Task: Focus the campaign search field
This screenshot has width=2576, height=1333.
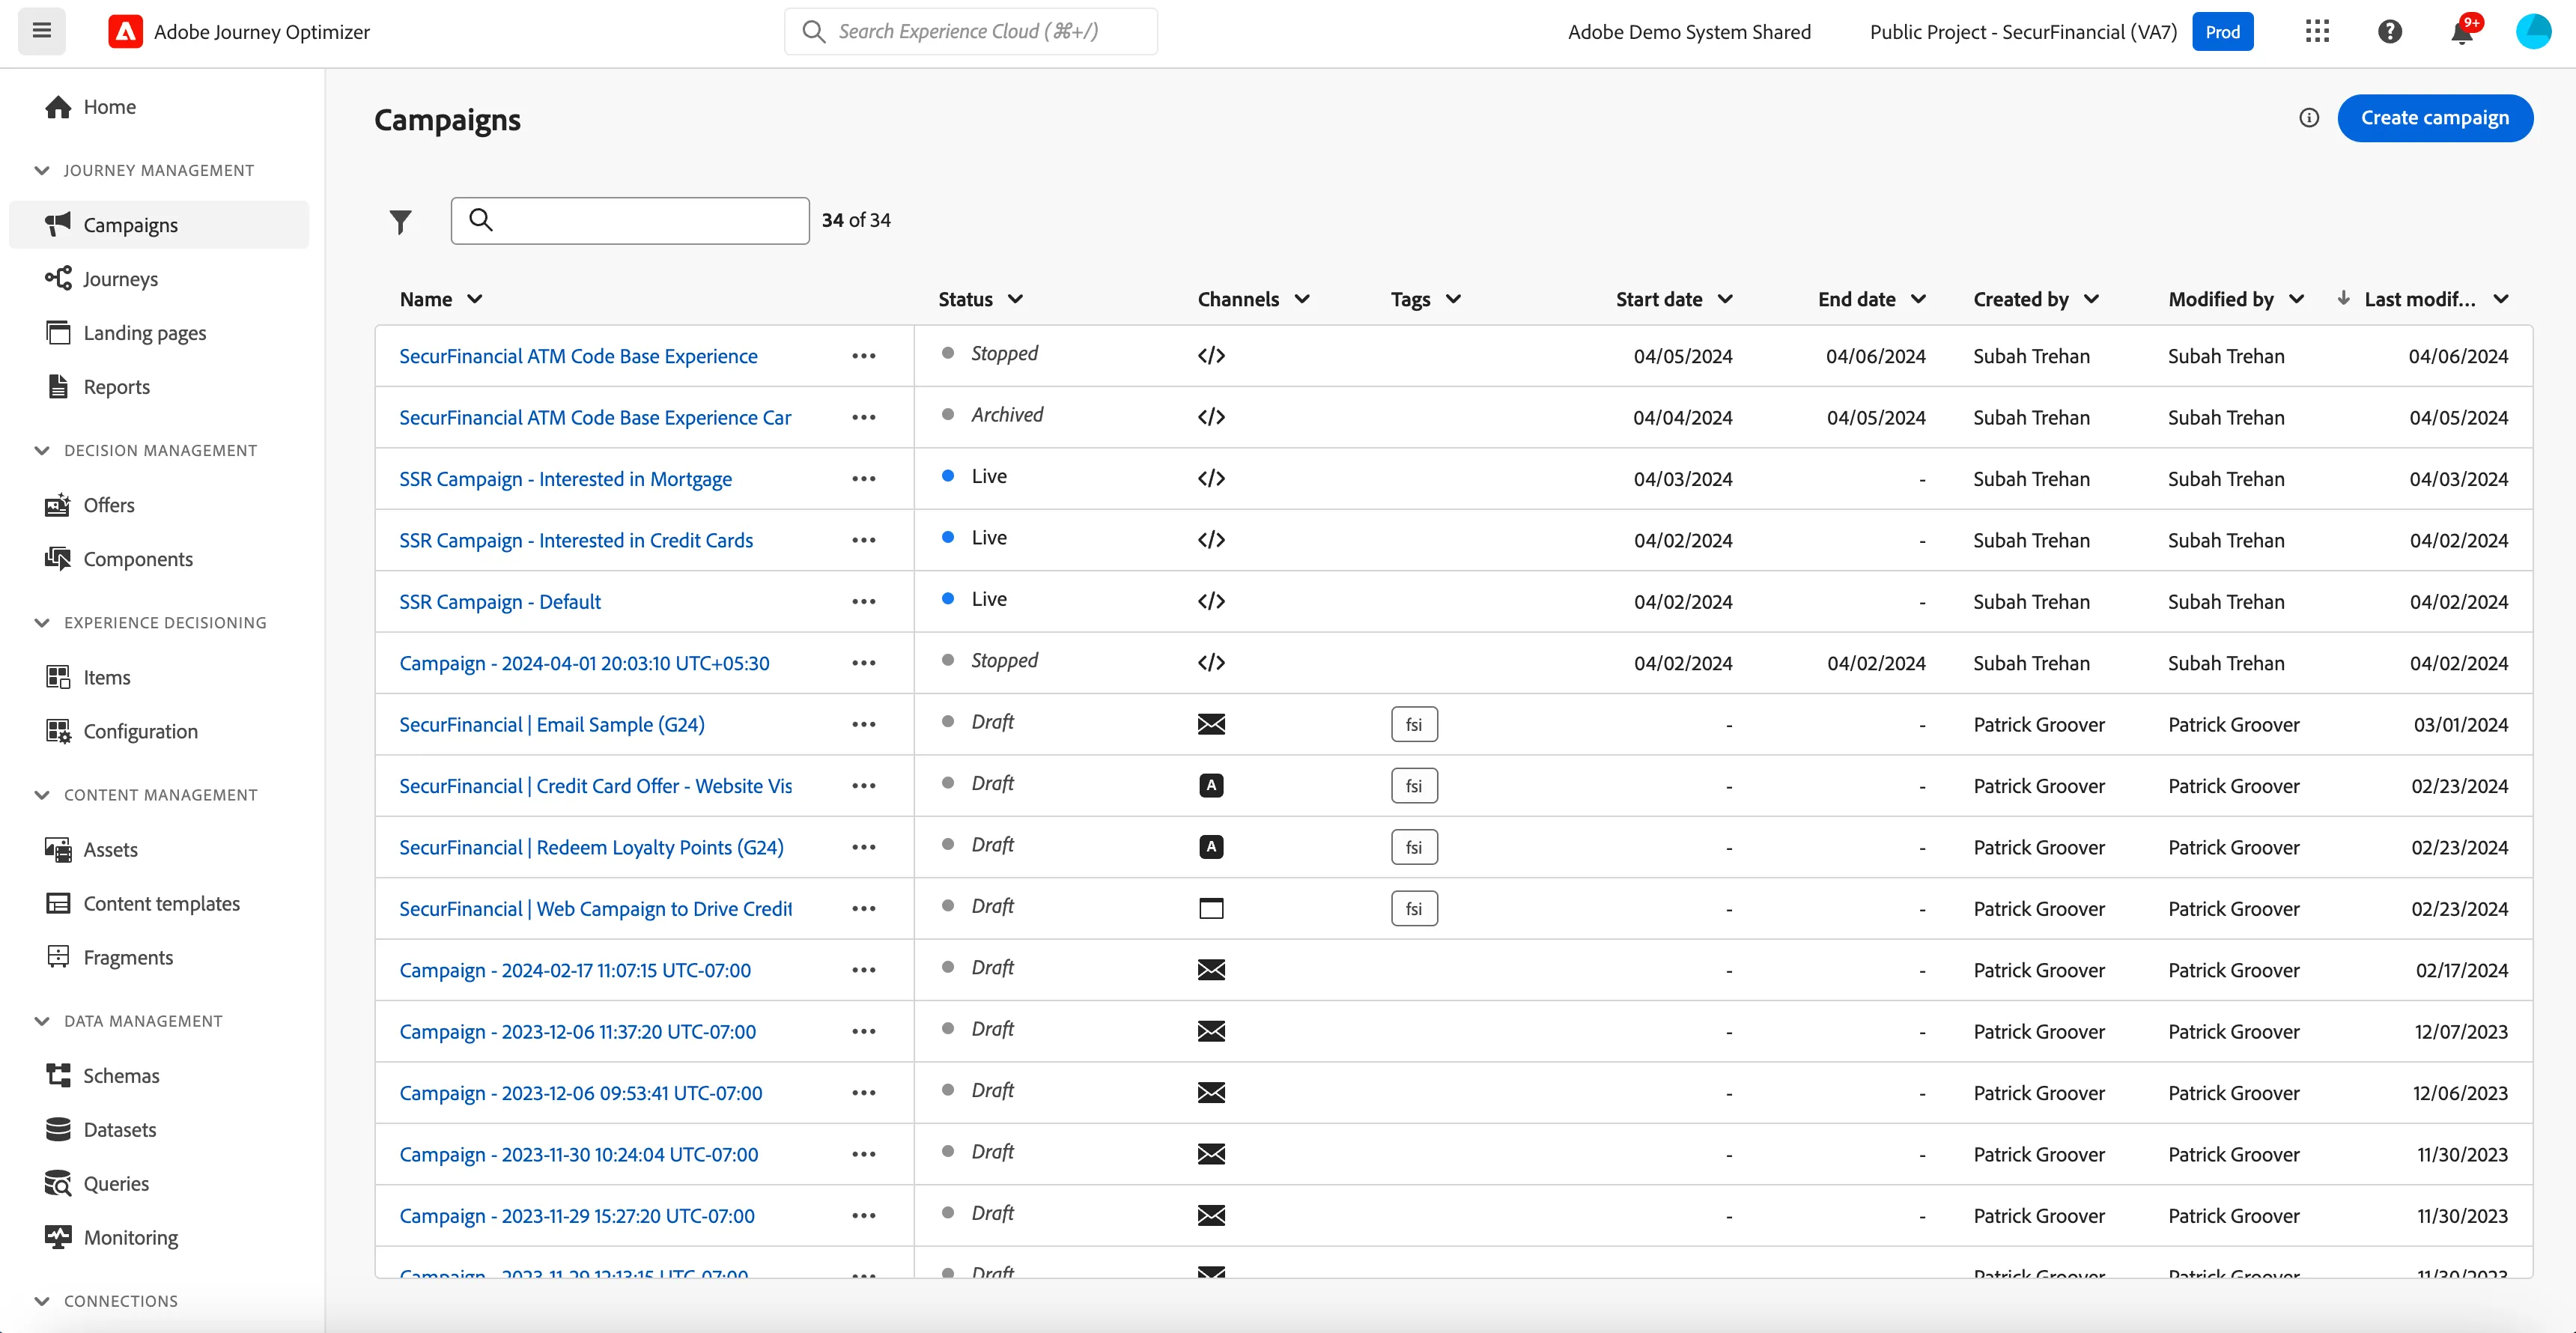Action: [630, 221]
